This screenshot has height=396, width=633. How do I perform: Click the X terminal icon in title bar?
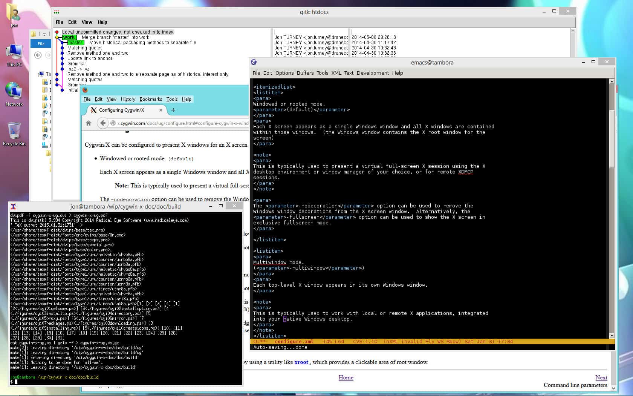[x=13, y=206]
